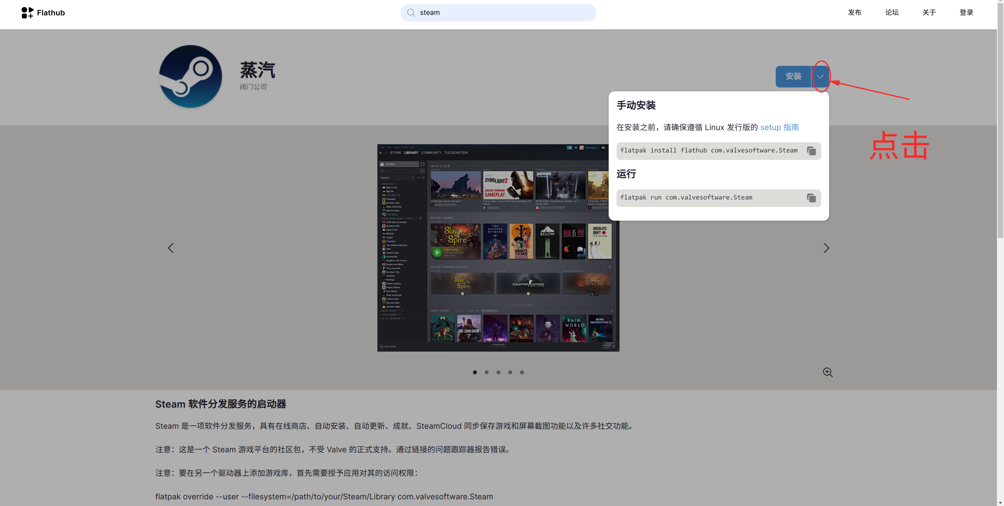Open the 关于 menu item
This screenshot has width=1004, height=506.
coord(929,12)
